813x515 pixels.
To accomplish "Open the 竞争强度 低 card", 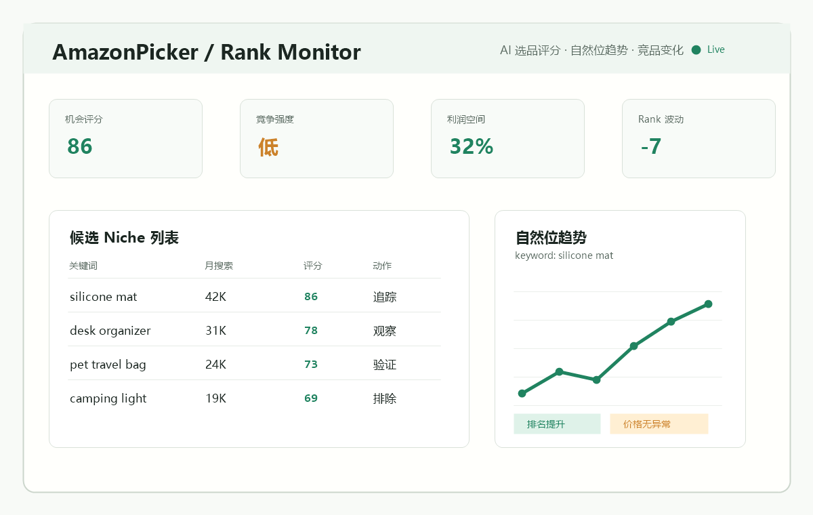I will click(316, 139).
